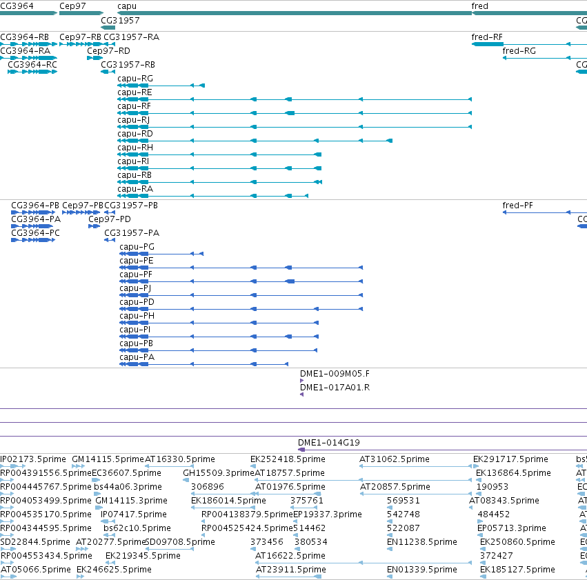Click protein label capu-PB
This screenshot has width=587, height=580.
coord(137,343)
